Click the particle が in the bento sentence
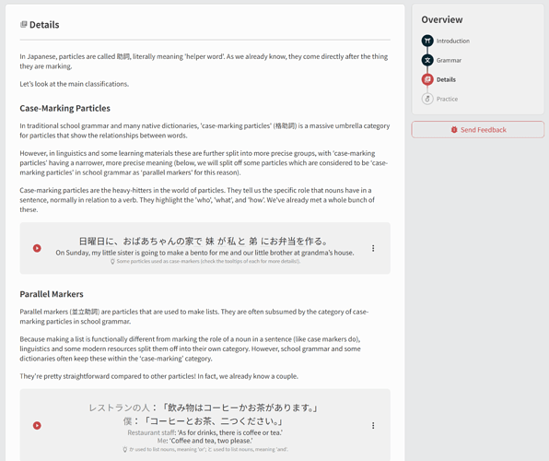 point(222,242)
